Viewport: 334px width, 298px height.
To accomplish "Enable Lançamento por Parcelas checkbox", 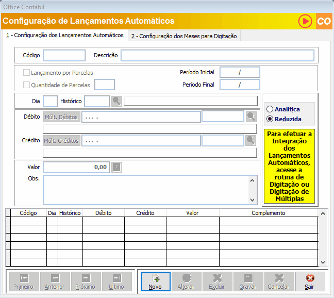I will tap(27, 73).
